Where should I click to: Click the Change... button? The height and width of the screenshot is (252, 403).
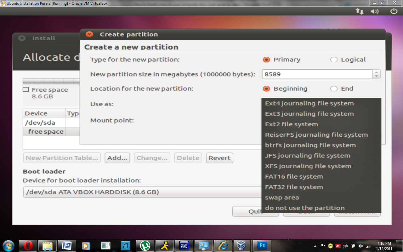pyautogui.click(x=152, y=158)
